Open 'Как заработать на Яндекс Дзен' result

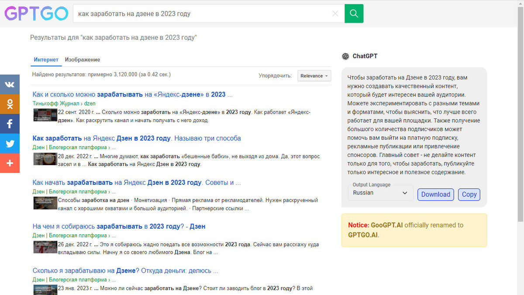pyautogui.click(x=137, y=138)
